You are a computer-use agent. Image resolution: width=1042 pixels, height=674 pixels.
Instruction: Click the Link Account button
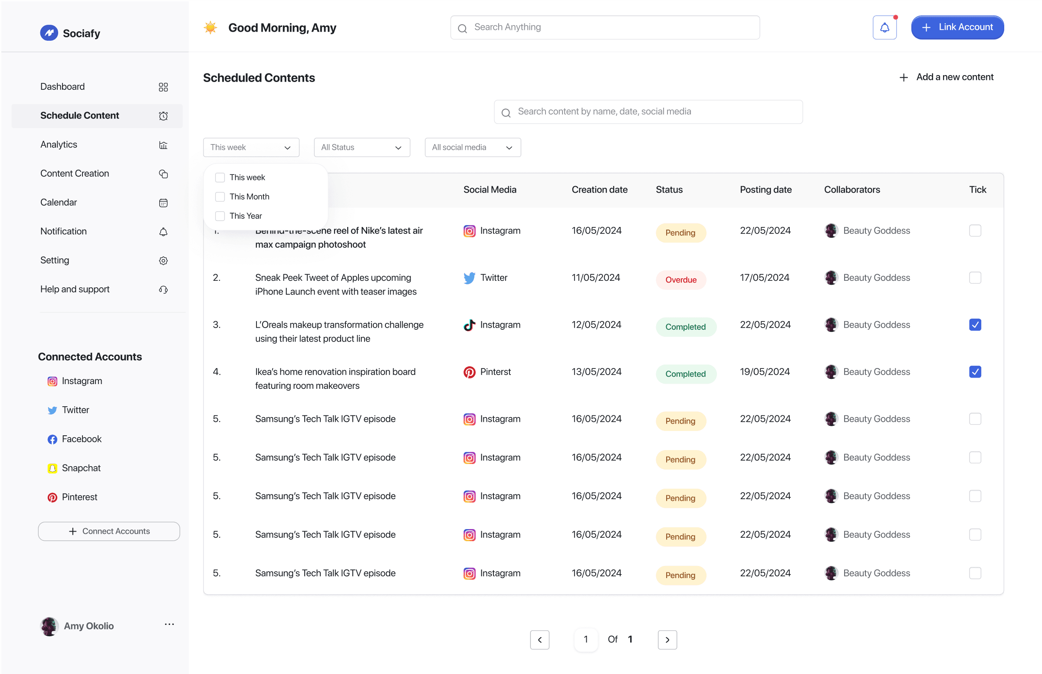coord(957,27)
